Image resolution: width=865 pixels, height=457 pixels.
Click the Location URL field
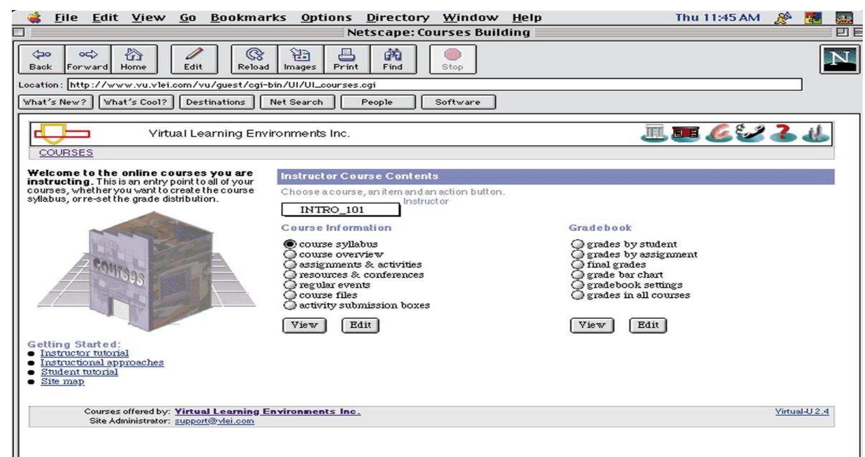pos(435,84)
